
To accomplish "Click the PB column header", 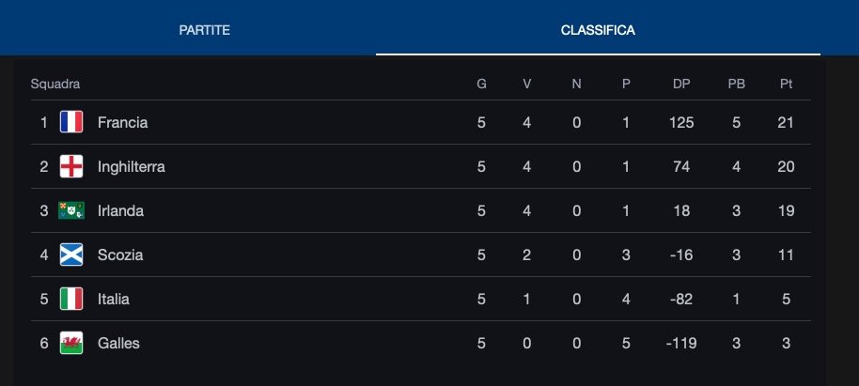I will pyautogui.click(x=736, y=84).
